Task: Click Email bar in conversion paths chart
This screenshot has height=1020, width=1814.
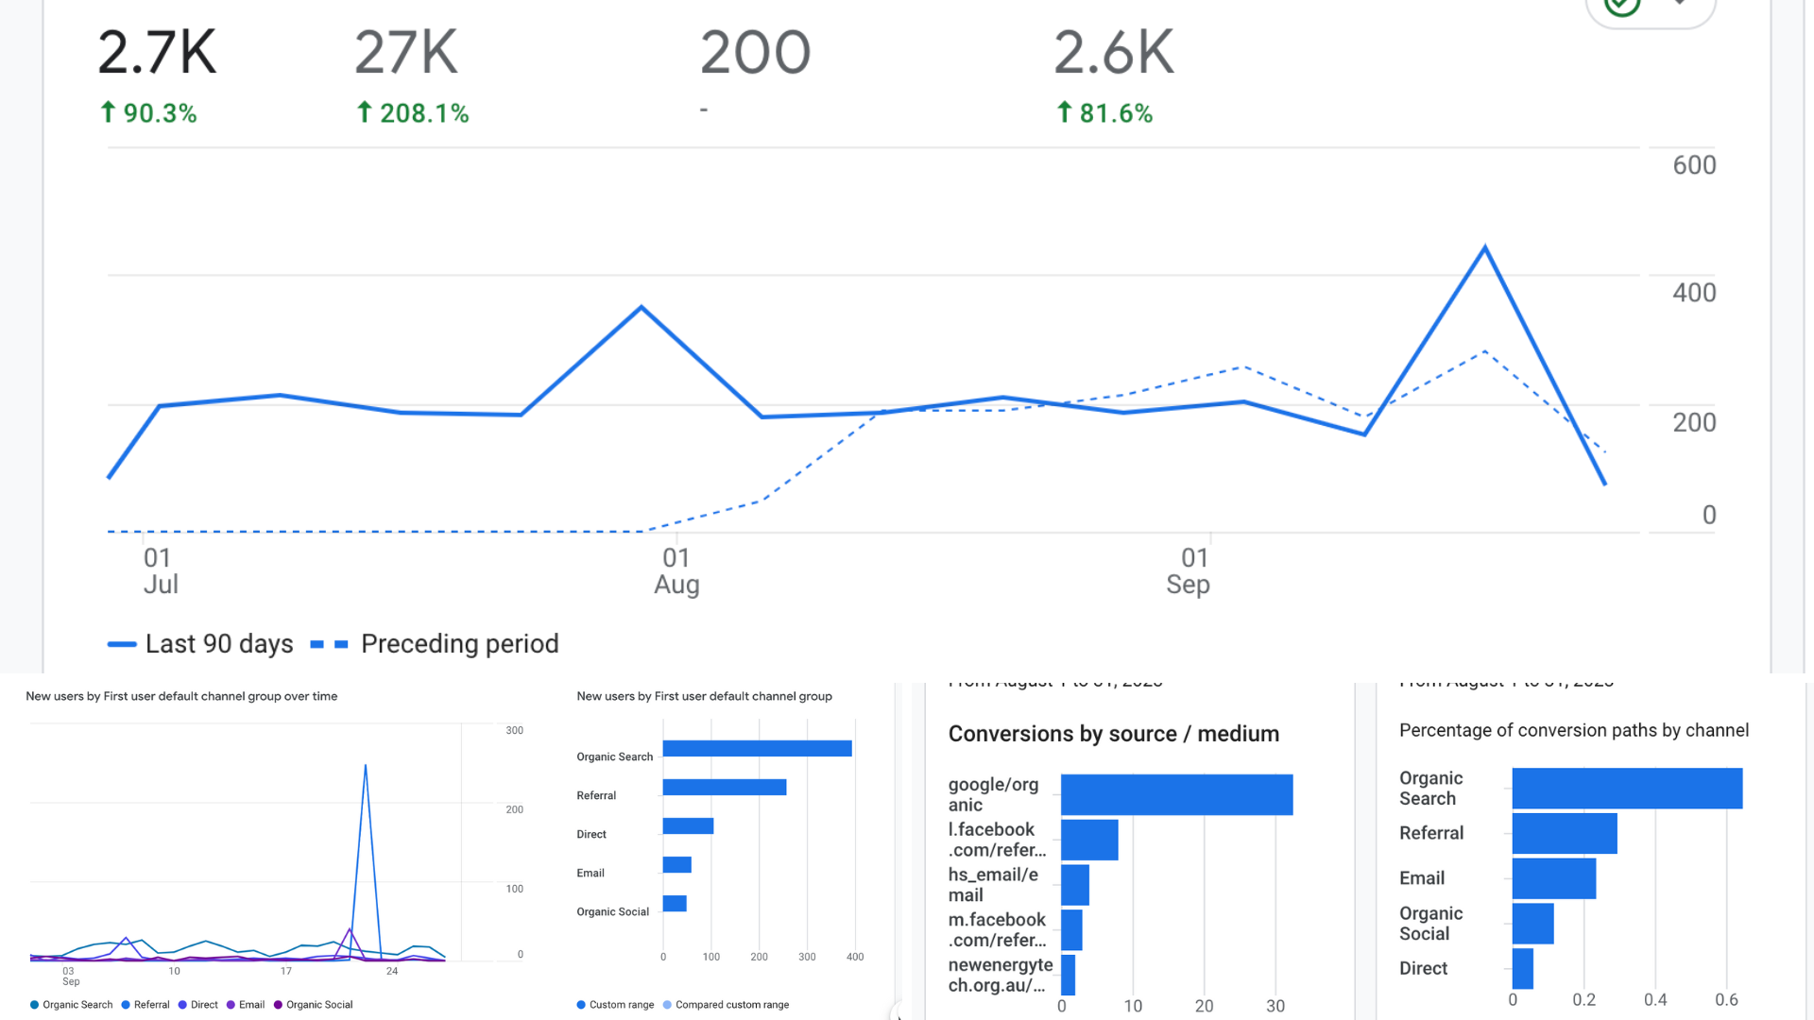Action: click(1554, 878)
